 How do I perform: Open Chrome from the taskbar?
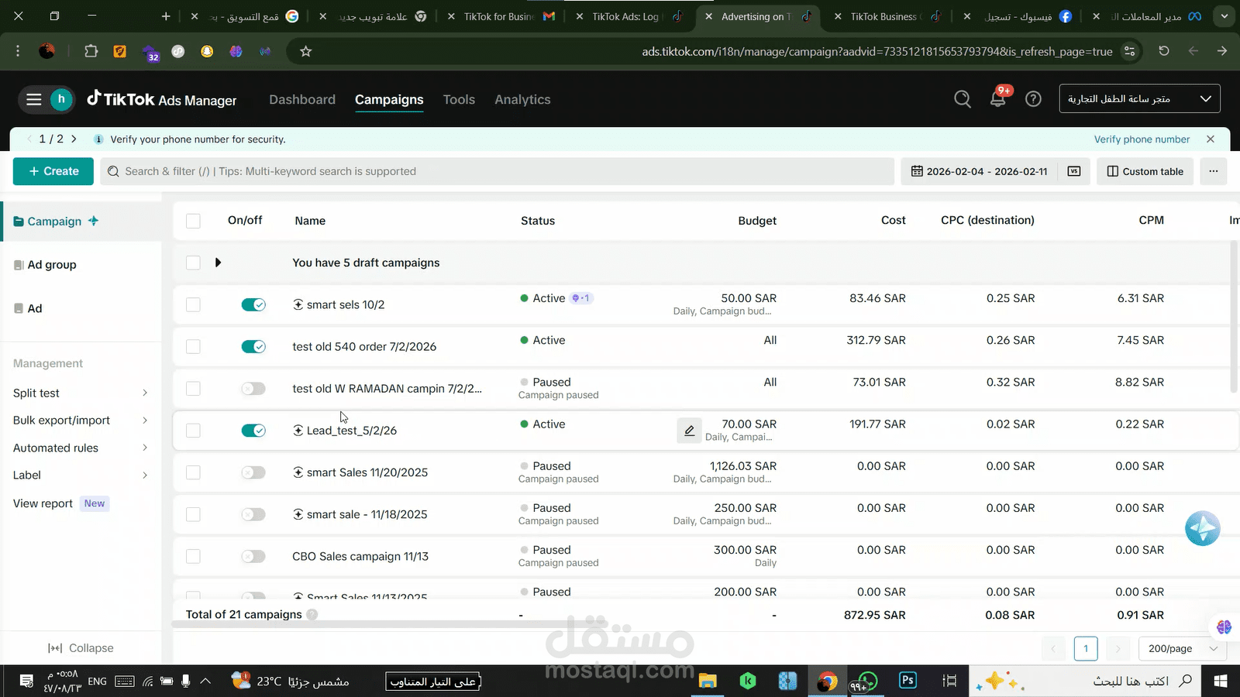point(828,681)
